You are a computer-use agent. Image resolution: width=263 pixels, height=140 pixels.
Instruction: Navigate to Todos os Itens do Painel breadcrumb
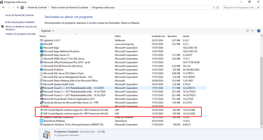[69, 8]
